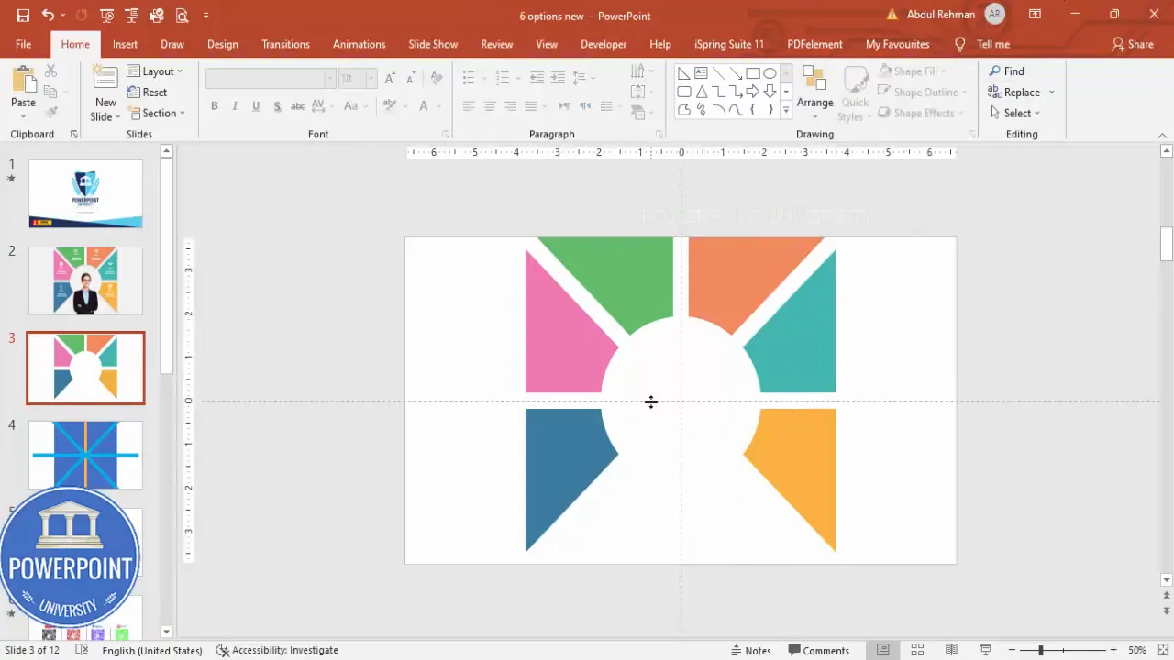1174x660 pixels.
Task: Click the Paste clipboard icon
Action: coord(23,81)
